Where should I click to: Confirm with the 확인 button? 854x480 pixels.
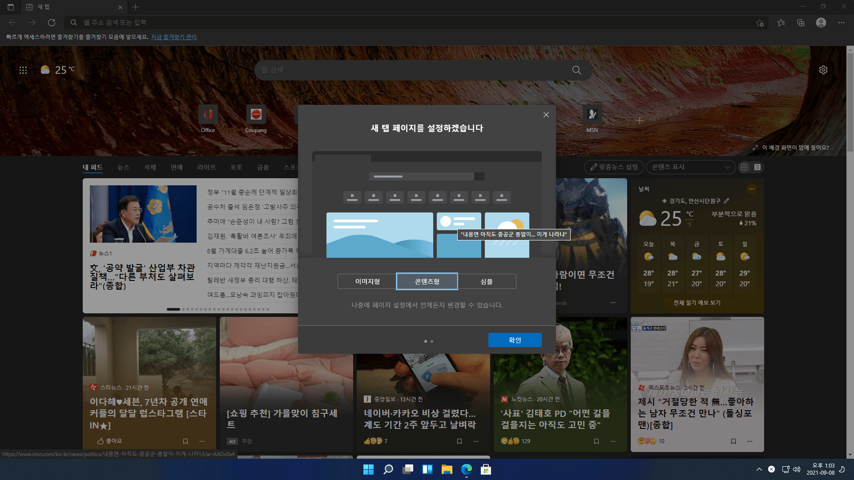(x=515, y=340)
